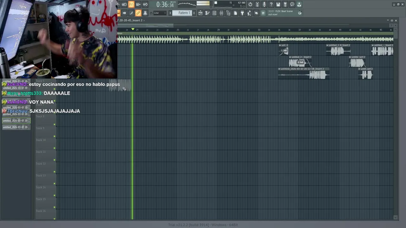406x228 pixels.
Task: Select the highlighted untitled clip in picker
Action: (x=16, y=121)
